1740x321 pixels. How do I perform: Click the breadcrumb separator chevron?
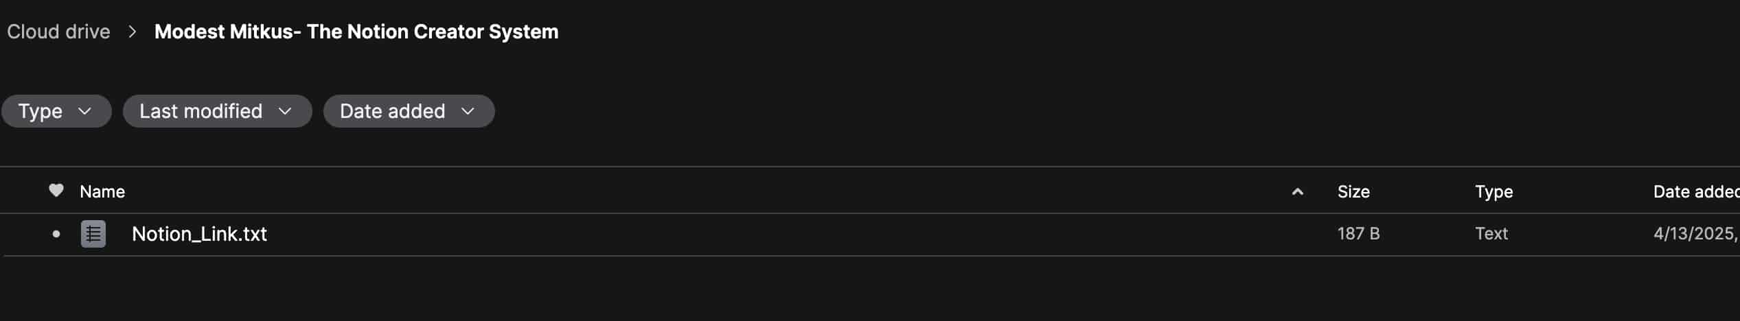pyautogui.click(x=133, y=32)
